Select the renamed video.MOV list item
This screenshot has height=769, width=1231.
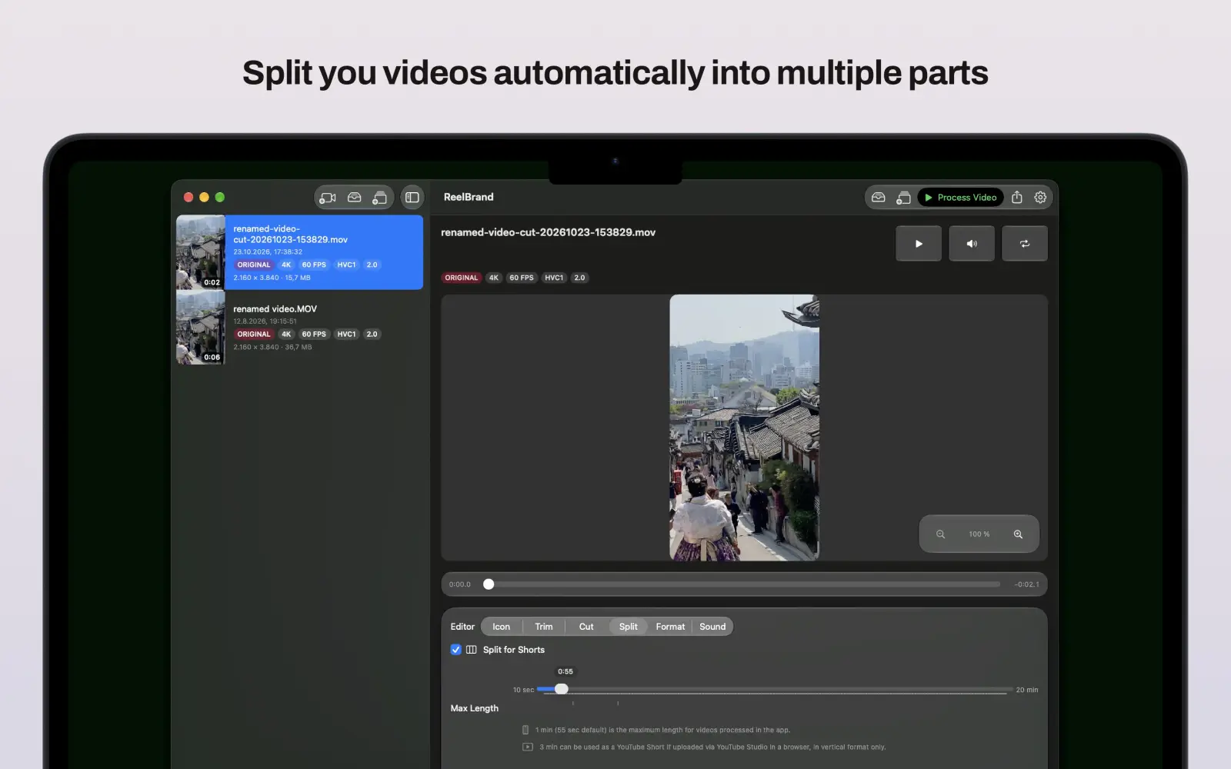pos(300,328)
